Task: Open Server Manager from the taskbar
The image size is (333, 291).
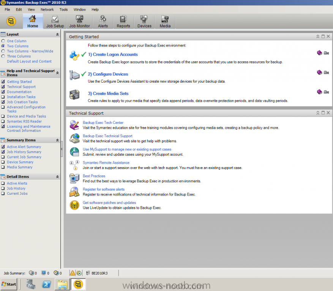Action: 31,284
